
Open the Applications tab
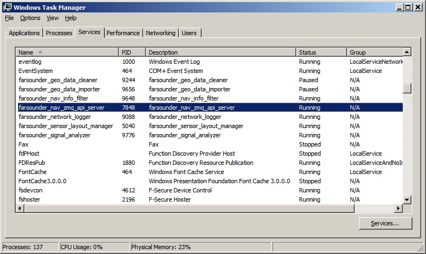(x=24, y=33)
